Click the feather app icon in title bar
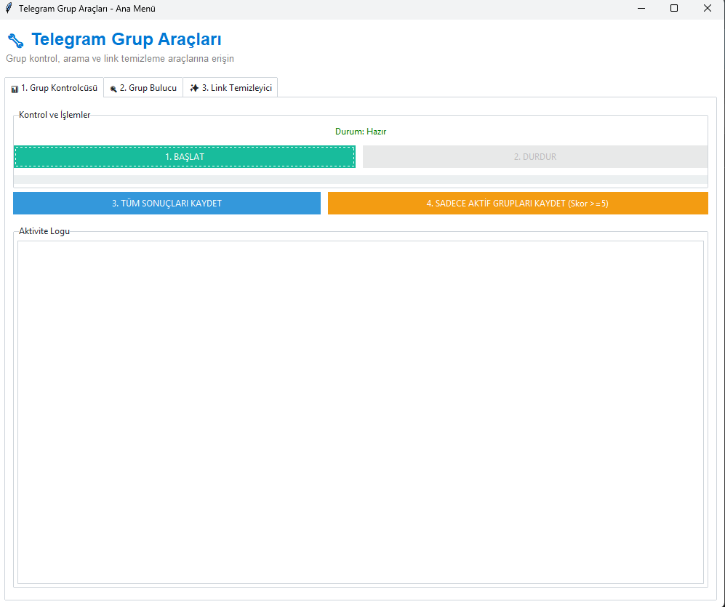The width and height of the screenshot is (725, 607). [x=9, y=9]
